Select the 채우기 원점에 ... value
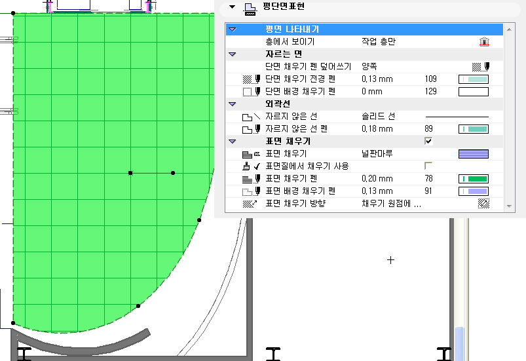 pyautogui.click(x=391, y=204)
